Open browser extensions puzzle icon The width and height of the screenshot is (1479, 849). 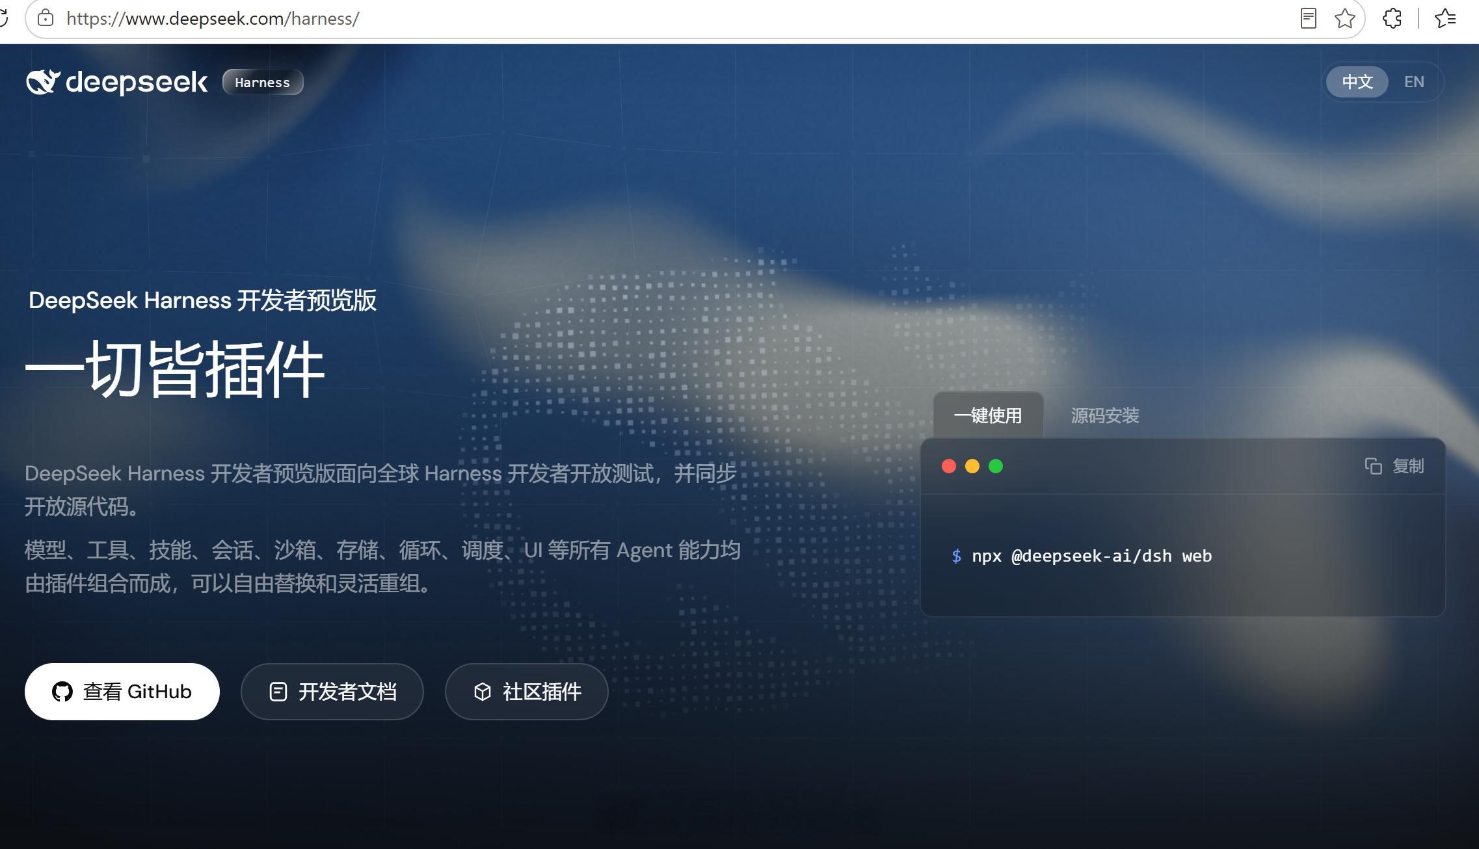pos(1392,18)
